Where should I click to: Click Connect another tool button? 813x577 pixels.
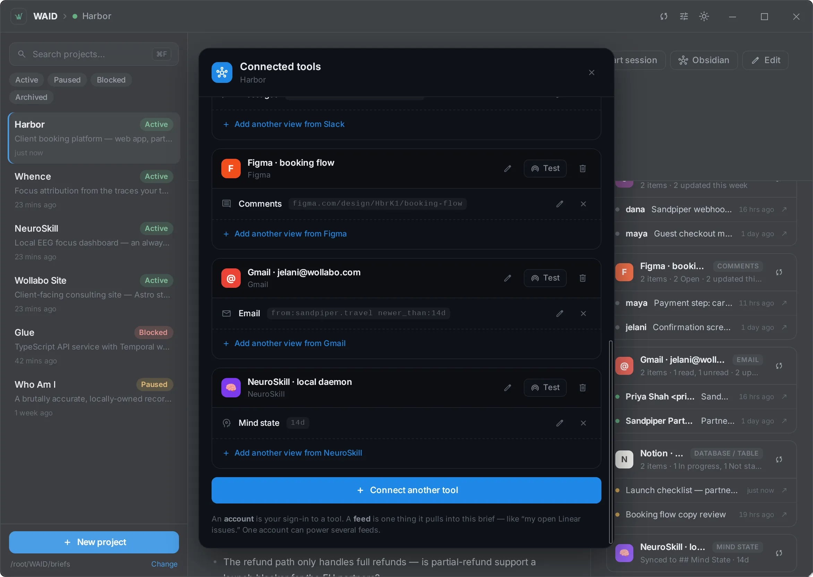[x=406, y=490]
